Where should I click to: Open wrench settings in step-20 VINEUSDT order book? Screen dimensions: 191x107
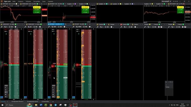(25, 27)
